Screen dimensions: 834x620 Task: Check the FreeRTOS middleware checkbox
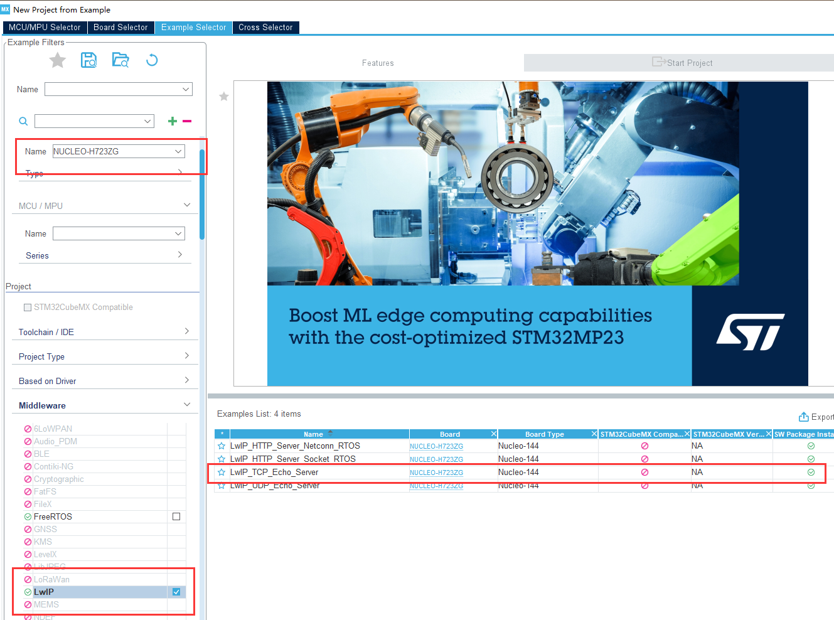[176, 517]
